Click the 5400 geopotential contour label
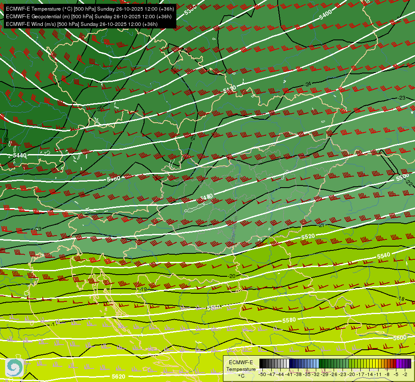Viewport: 415px width, 382px height. [325, 14]
